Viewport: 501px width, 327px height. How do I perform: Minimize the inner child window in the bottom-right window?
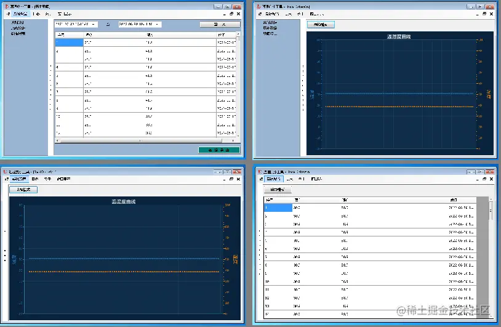coord(478,179)
